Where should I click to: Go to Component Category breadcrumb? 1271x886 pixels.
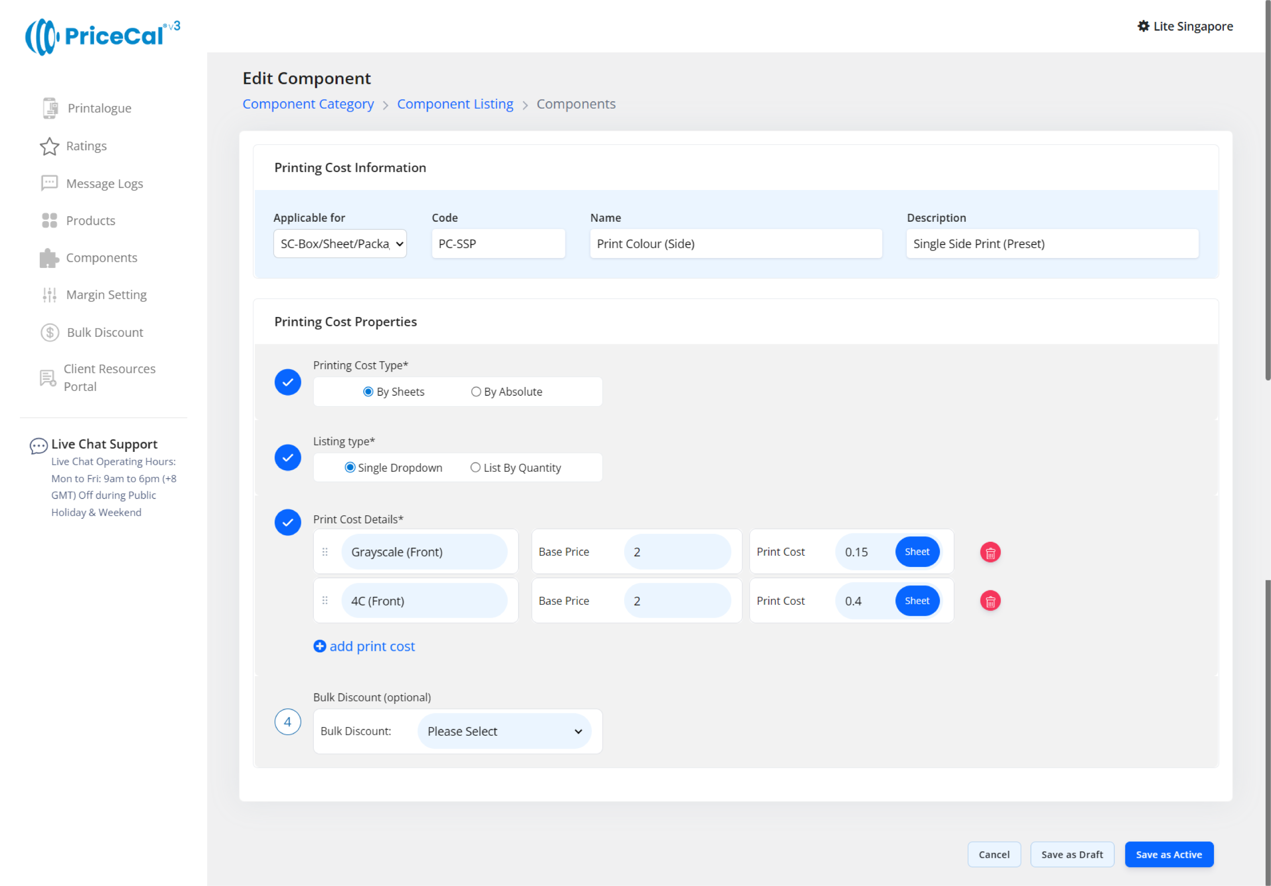click(x=308, y=104)
